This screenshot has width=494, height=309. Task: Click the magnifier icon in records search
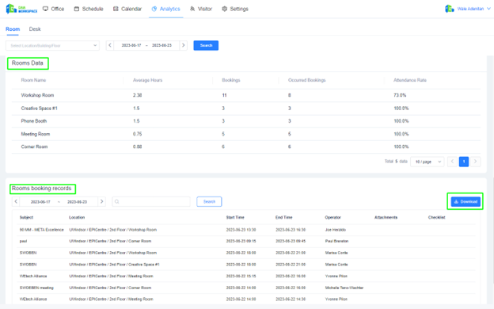[x=117, y=201]
